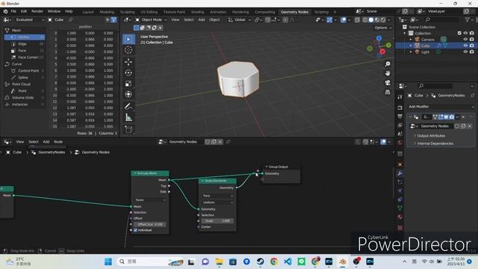Click the Add Modifier button
This screenshot has width=478, height=269.
[441, 107]
